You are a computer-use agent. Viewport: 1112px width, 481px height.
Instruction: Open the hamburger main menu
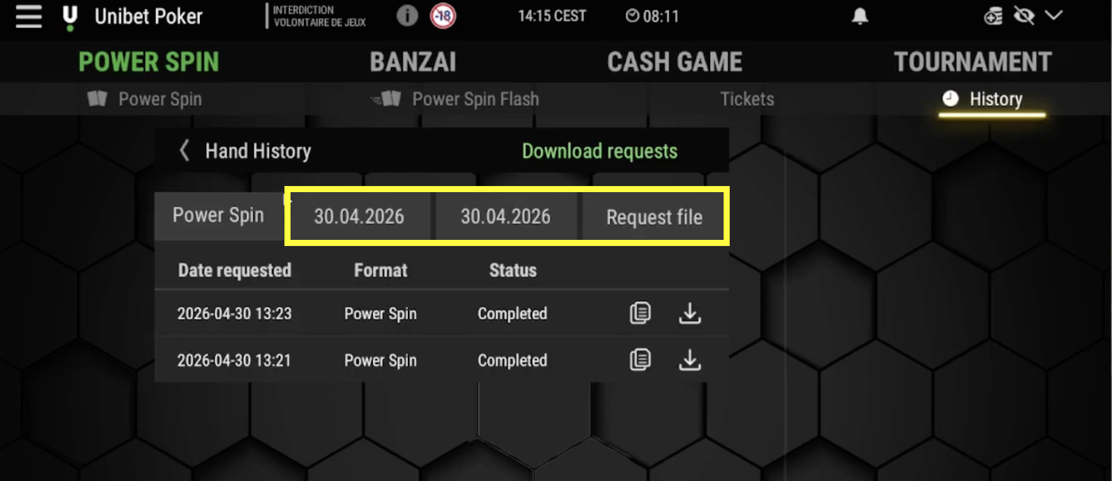point(29,17)
